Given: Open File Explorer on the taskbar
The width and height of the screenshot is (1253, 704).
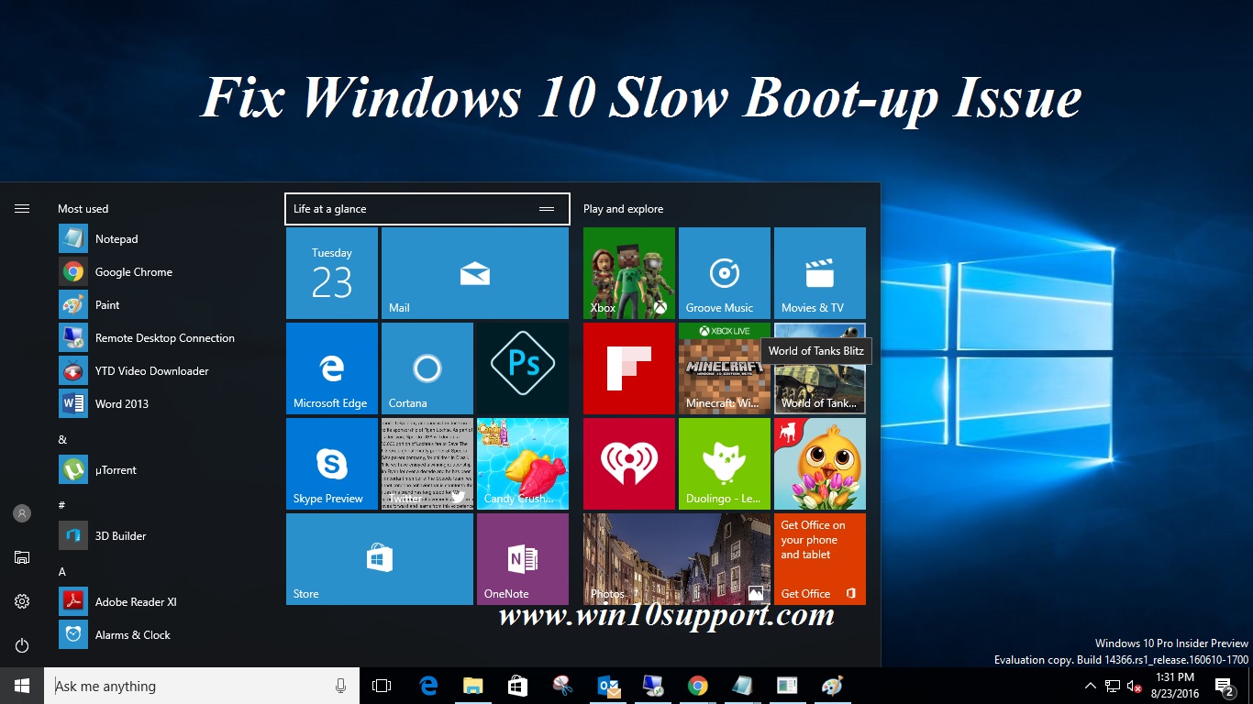Looking at the screenshot, I should (473, 686).
